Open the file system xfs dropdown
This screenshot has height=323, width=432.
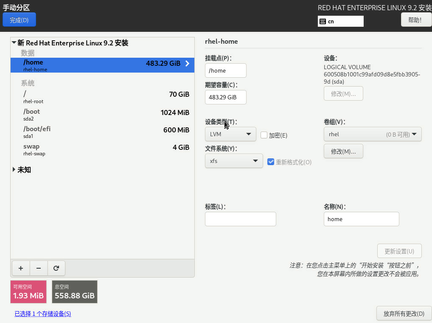click(233, 161)
